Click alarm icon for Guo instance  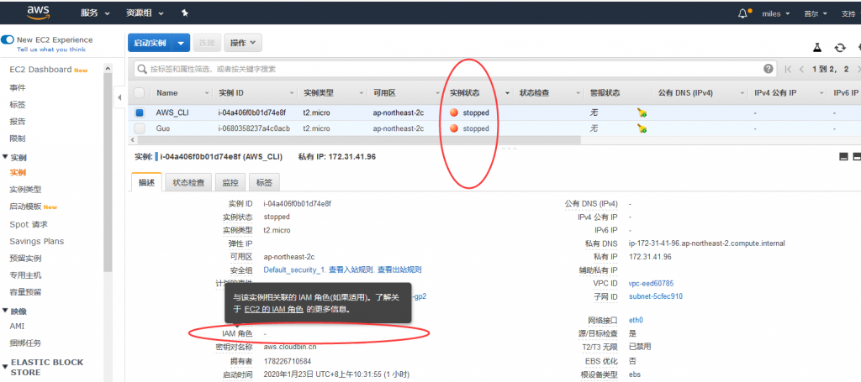[642, 128]
